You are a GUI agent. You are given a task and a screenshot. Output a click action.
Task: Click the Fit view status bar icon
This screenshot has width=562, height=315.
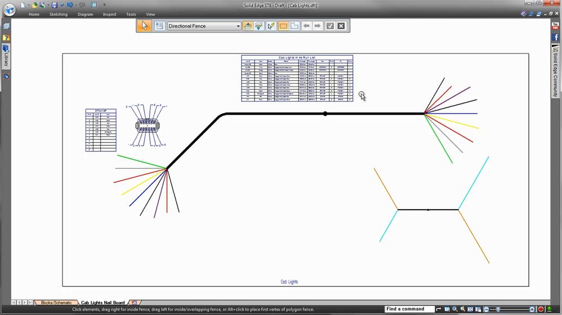(x=470, y=309)
